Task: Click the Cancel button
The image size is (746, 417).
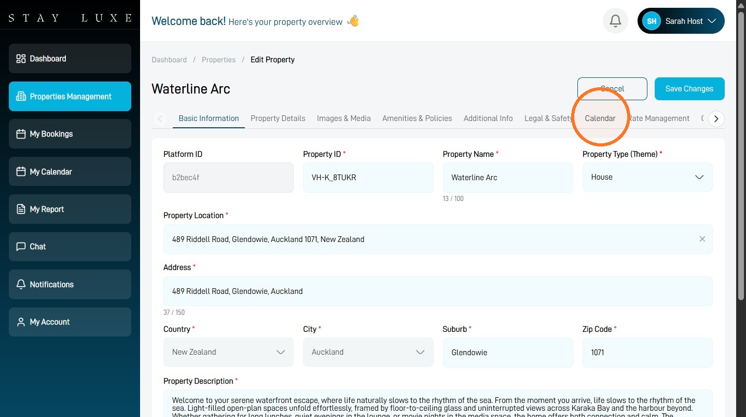Action: [x=612, y=89]
